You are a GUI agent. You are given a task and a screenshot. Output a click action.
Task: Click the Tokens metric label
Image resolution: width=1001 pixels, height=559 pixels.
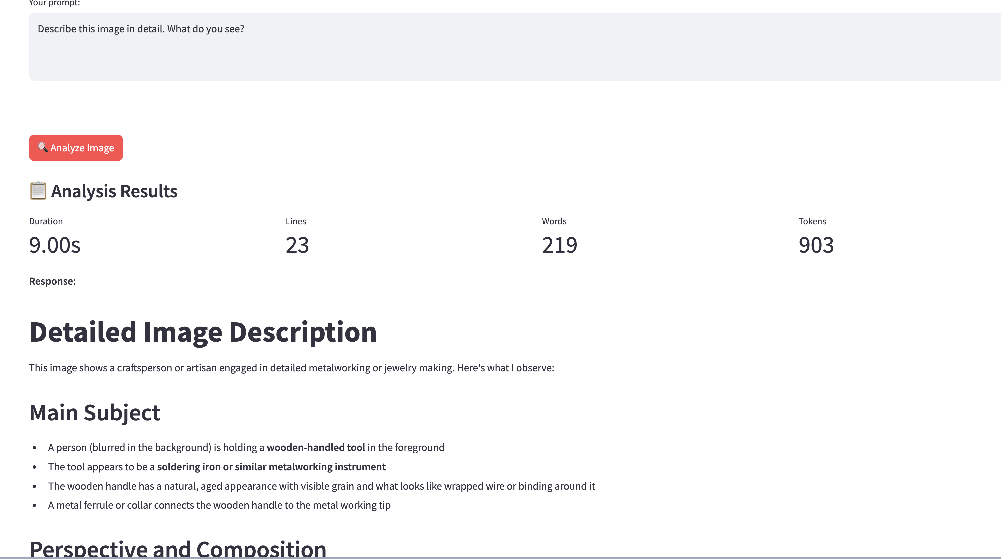click(812, 221)
